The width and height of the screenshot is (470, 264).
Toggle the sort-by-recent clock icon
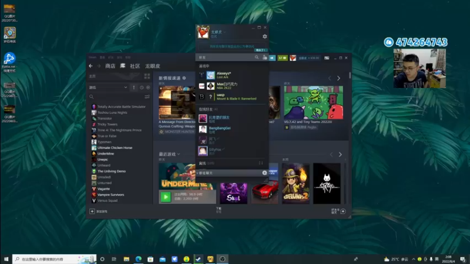(142, 87)
